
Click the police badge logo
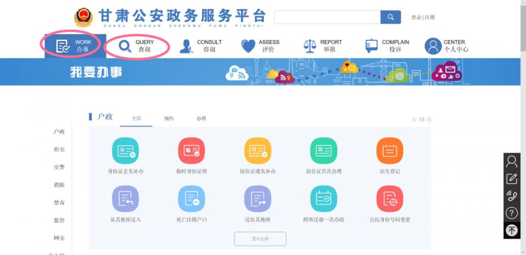(83, 17)
